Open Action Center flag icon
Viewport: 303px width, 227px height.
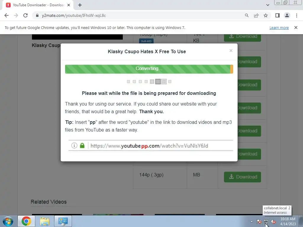[x=259, y=221]
